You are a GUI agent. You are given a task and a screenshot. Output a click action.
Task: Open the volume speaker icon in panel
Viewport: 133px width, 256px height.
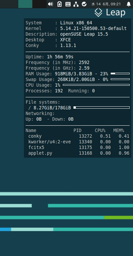click(51, 4)
